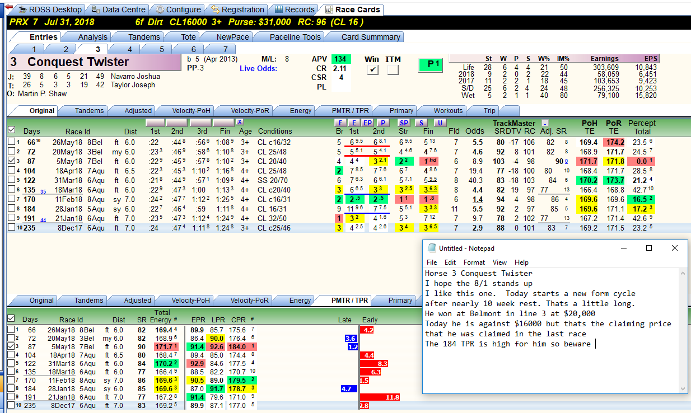Check the ITM checkbox
The width and height of the screenshot is (691, 413).
[393, 70]
